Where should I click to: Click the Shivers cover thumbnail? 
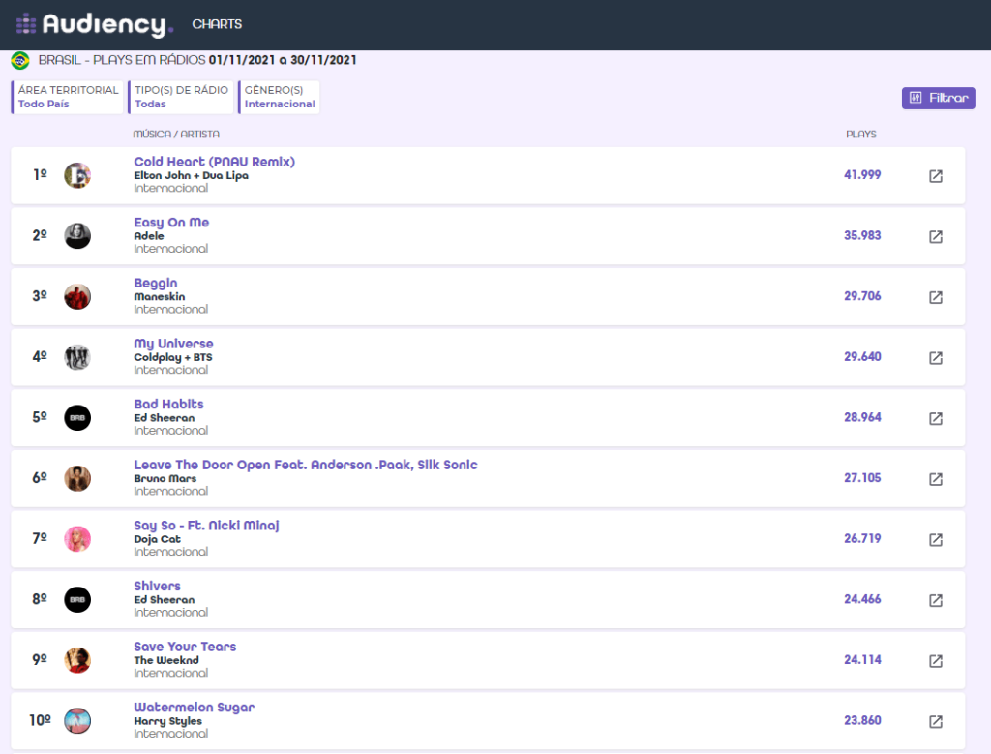(x=77, y=600)
